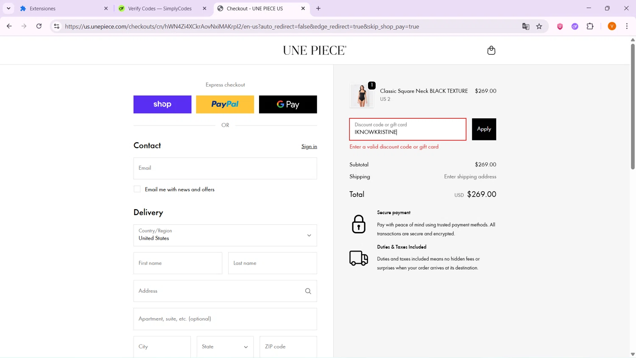Viewport: 636px width, 358px height.
Task: Focus the City field
Action: point(162,347)
